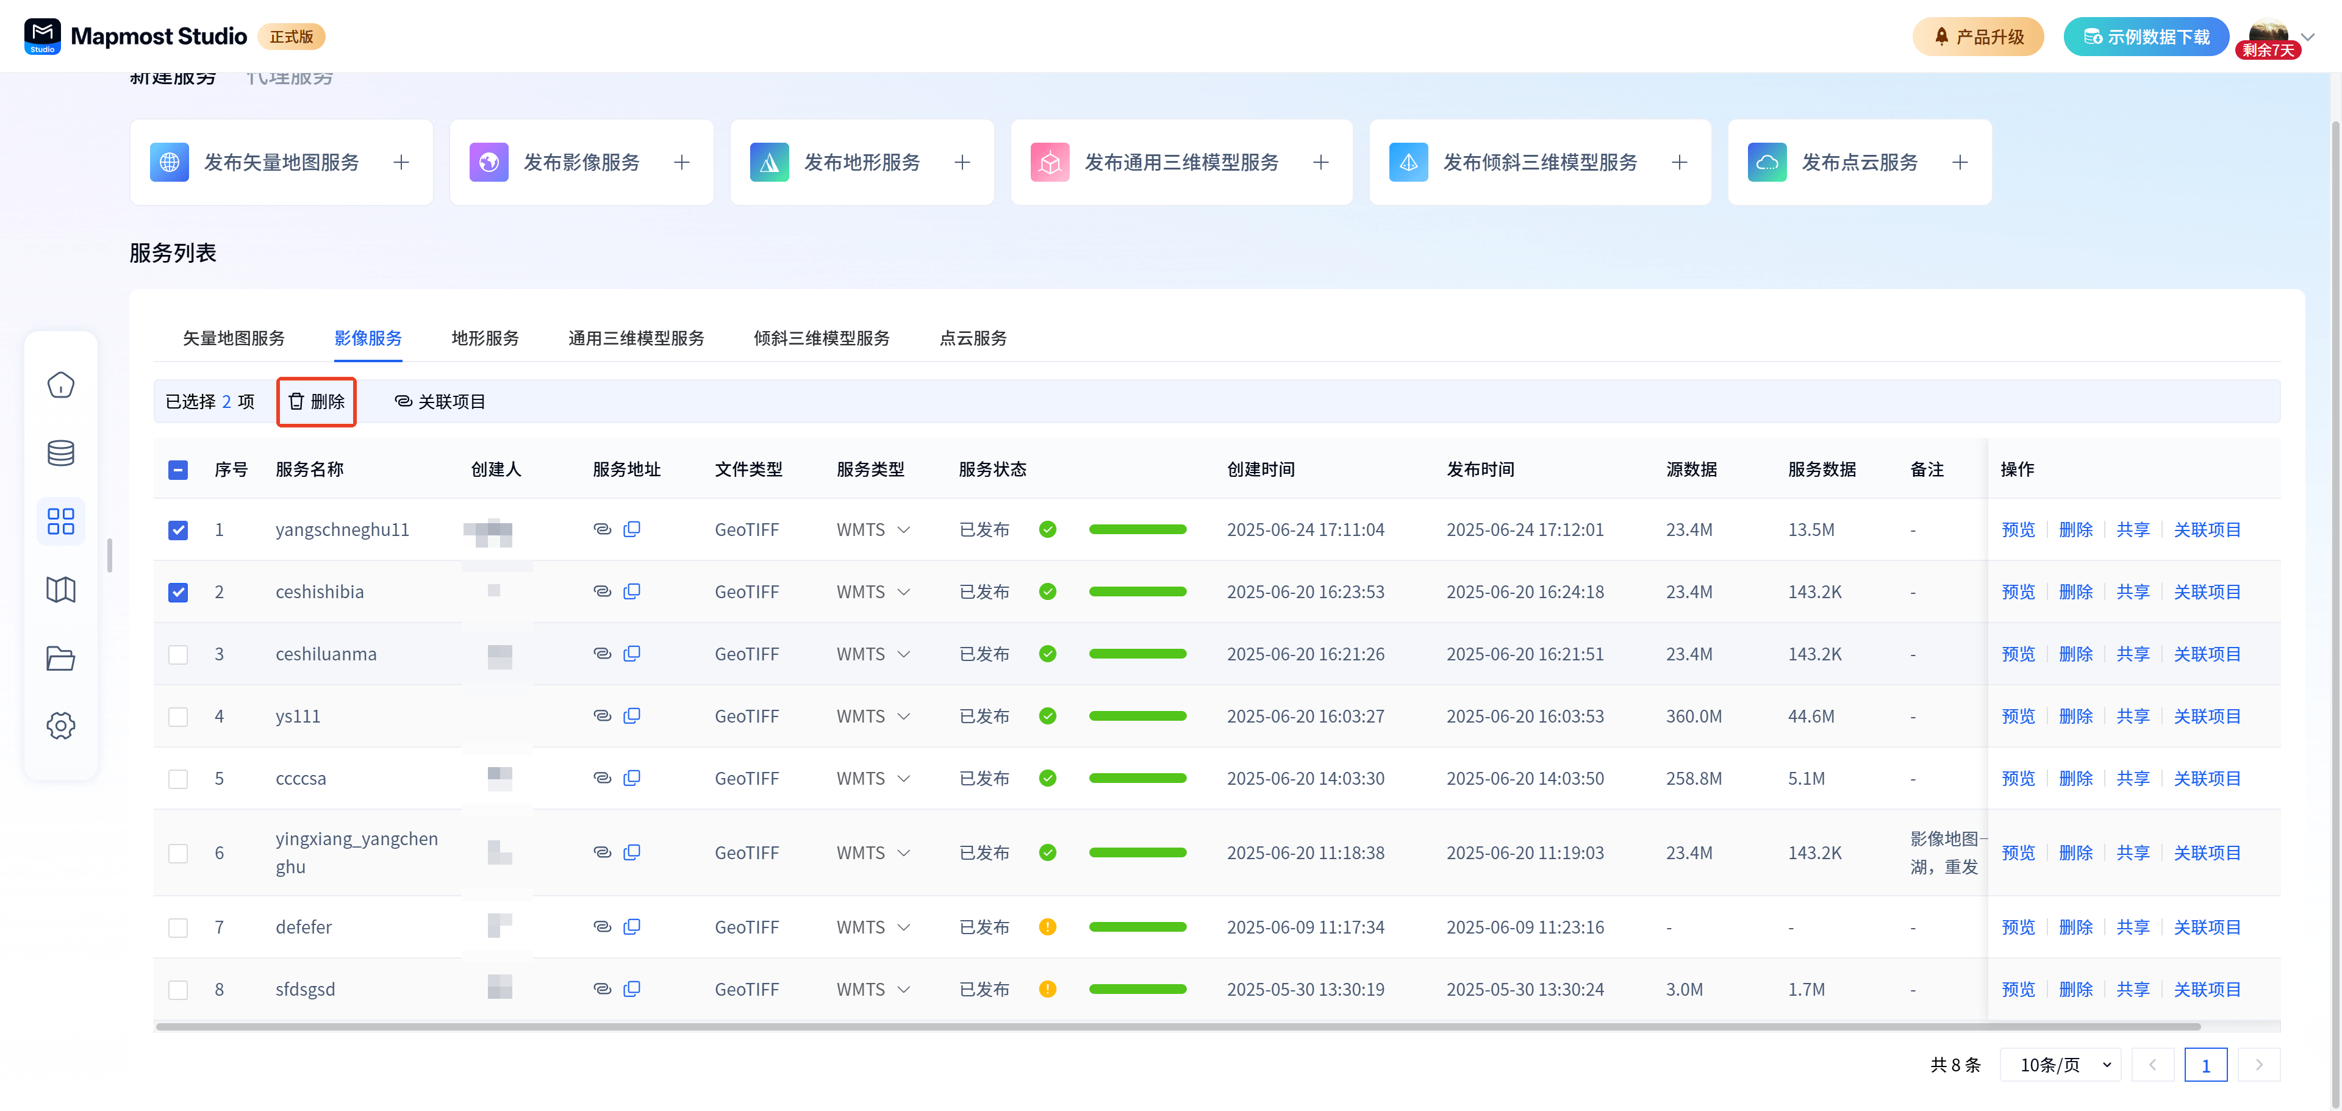2342x1111 pixels.
Task: Switch to the 地形服务 tab
Action: tap(485, 338)
